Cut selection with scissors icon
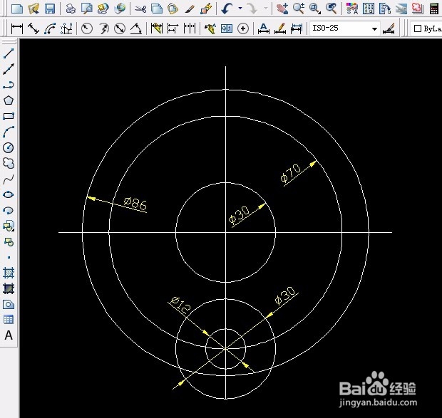The image size is (442, 418). (x=140, y=9)
